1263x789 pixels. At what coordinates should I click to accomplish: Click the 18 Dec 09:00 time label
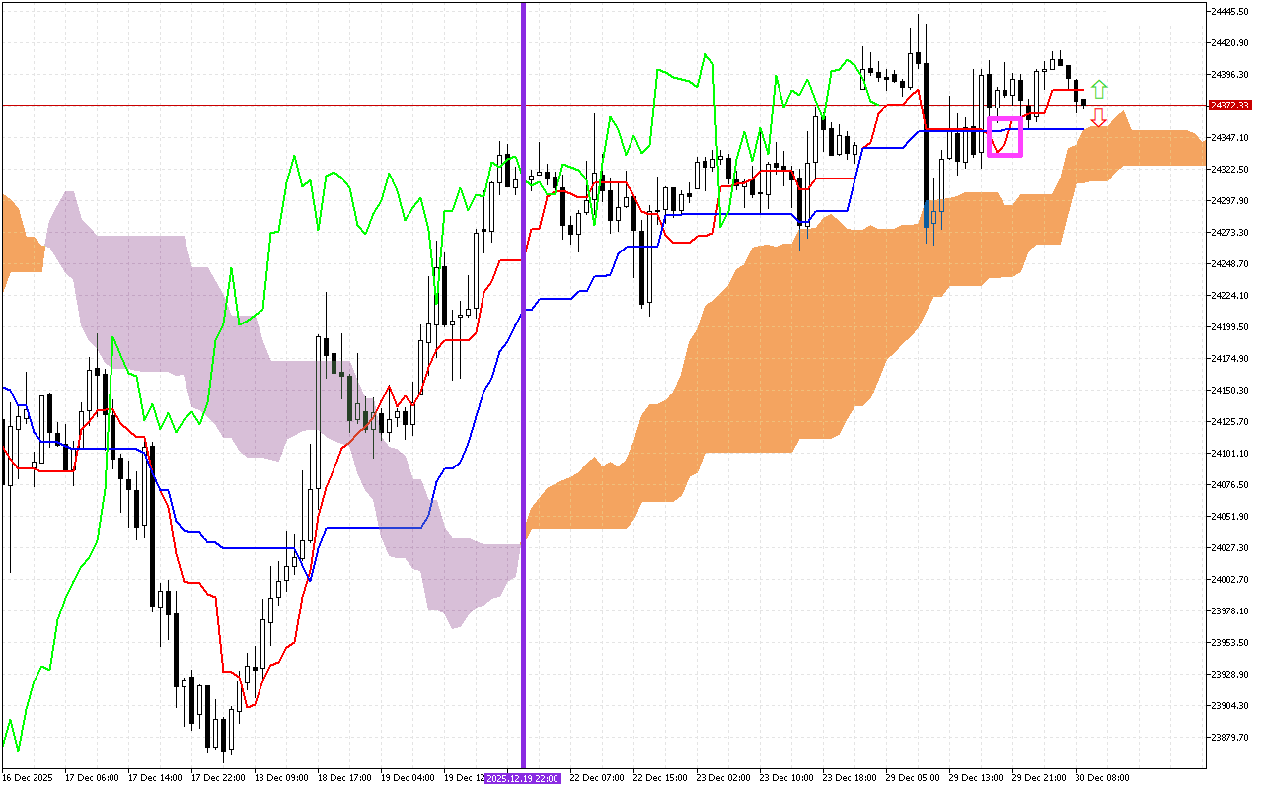point(282,778)
